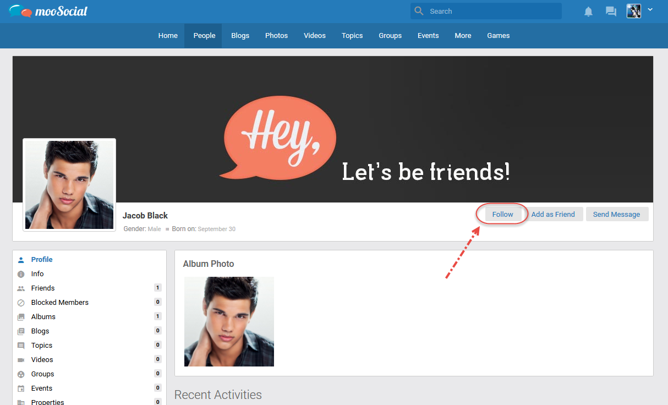This screenshot has height=405, width=668.
Task: Click the Profile person icon in the sidebar
Action: tap(21, 260)
